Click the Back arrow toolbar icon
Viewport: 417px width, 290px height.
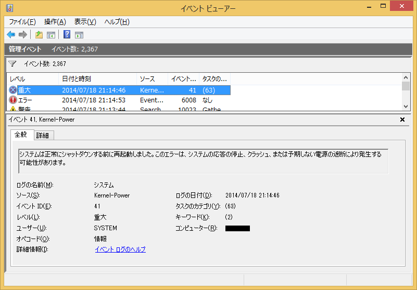pyautogui.click(x=11, y=34)
